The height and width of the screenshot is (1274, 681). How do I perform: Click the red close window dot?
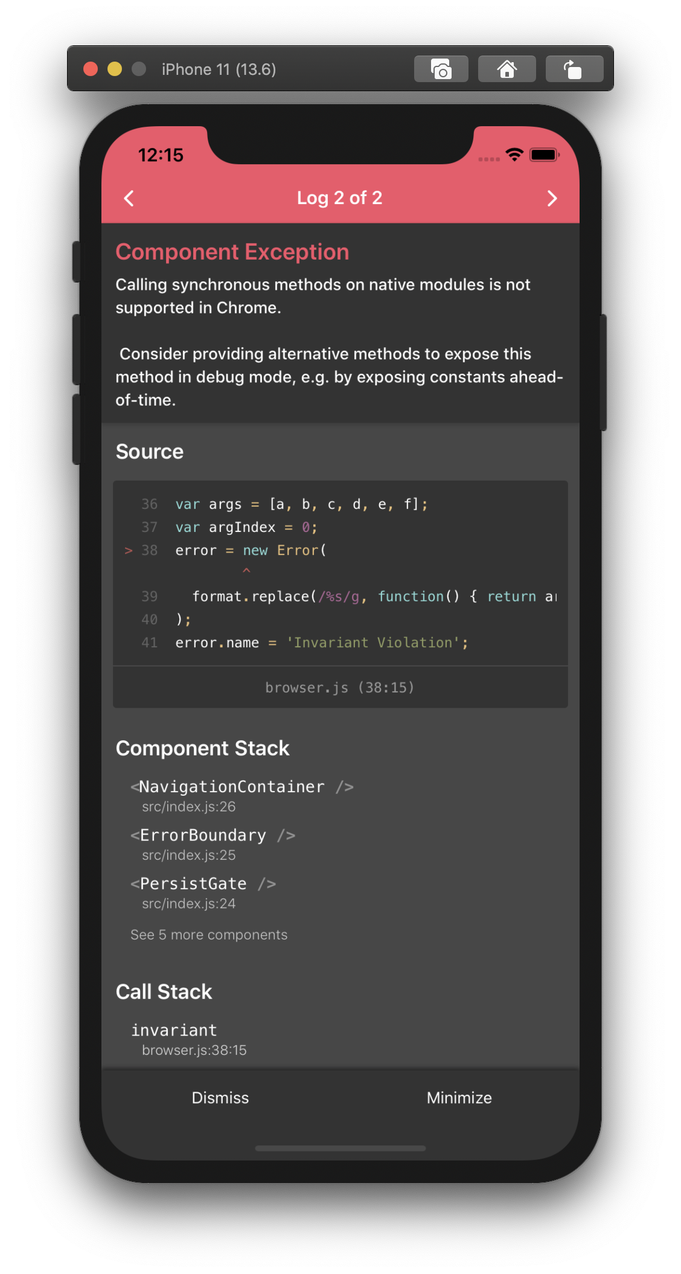point(91,69)
